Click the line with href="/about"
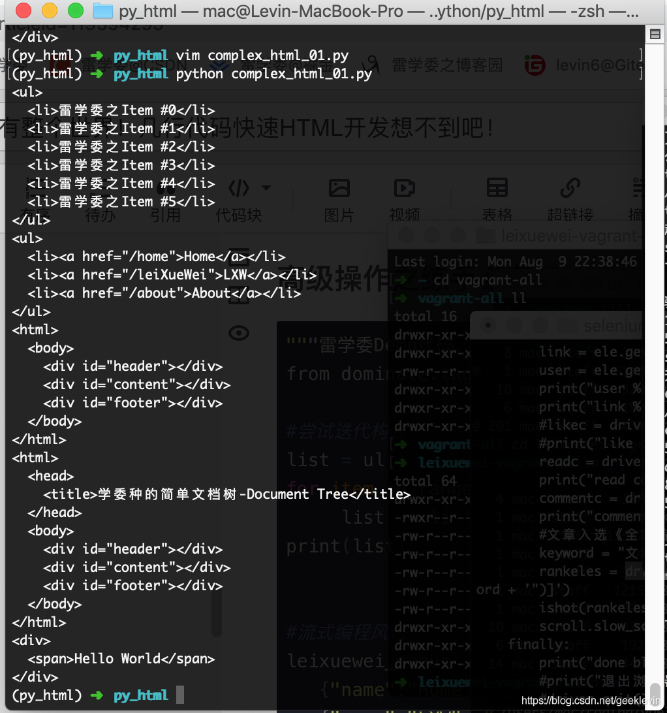The image size is (667, 713). click(x=164, y=293)
